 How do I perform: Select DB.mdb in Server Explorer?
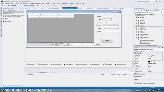[x=6, y=18]
